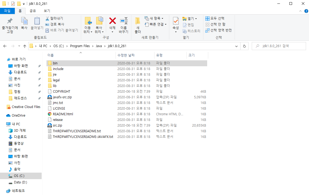Open Data (D:) drive in sidebar
This screenshot has height=195, width=309.
(18, 182)
